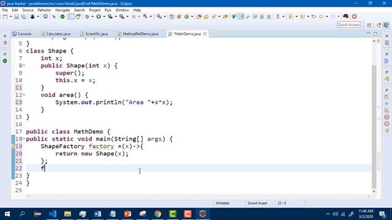Viewport: 392px width, 220px height.
Task: Switch to the Calculator.java tab
Action: [56, 34]
